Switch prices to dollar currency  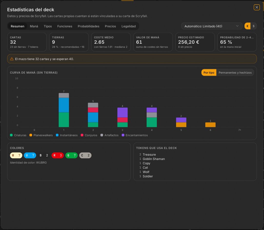click(253, 26)
